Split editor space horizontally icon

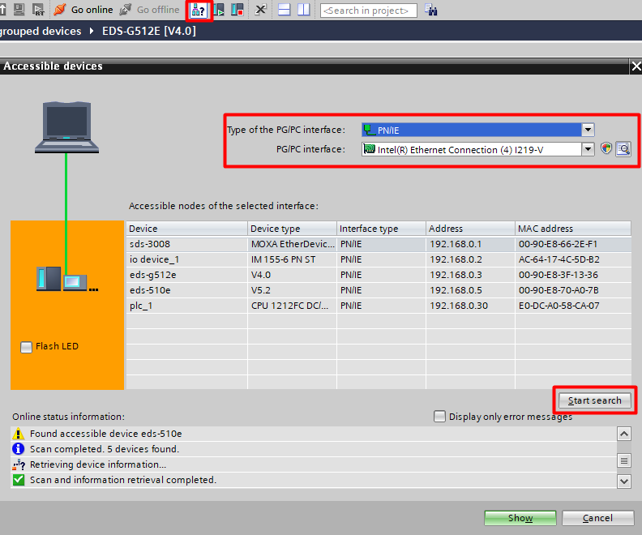click(285, 10)
